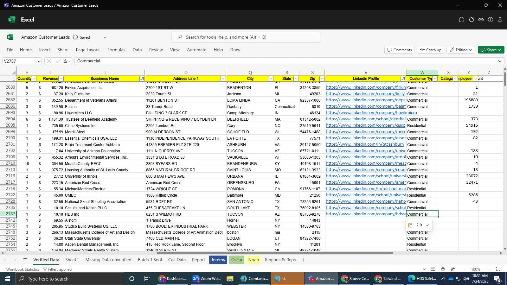Click the keyboard shortcuts icon in status bar

click(433, 269)
